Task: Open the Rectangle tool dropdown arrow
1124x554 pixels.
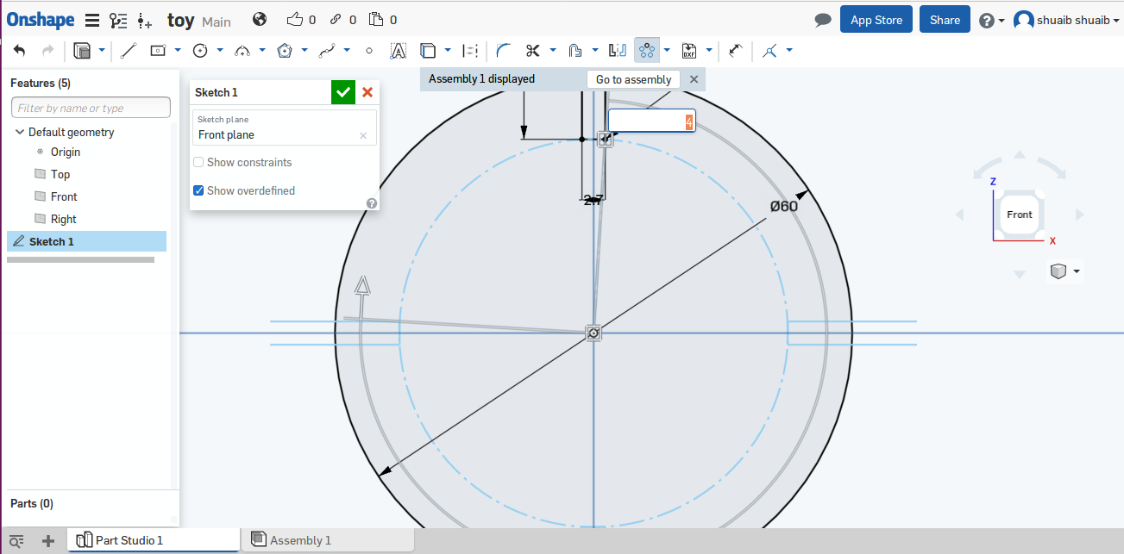Action: tap(178, 50)
